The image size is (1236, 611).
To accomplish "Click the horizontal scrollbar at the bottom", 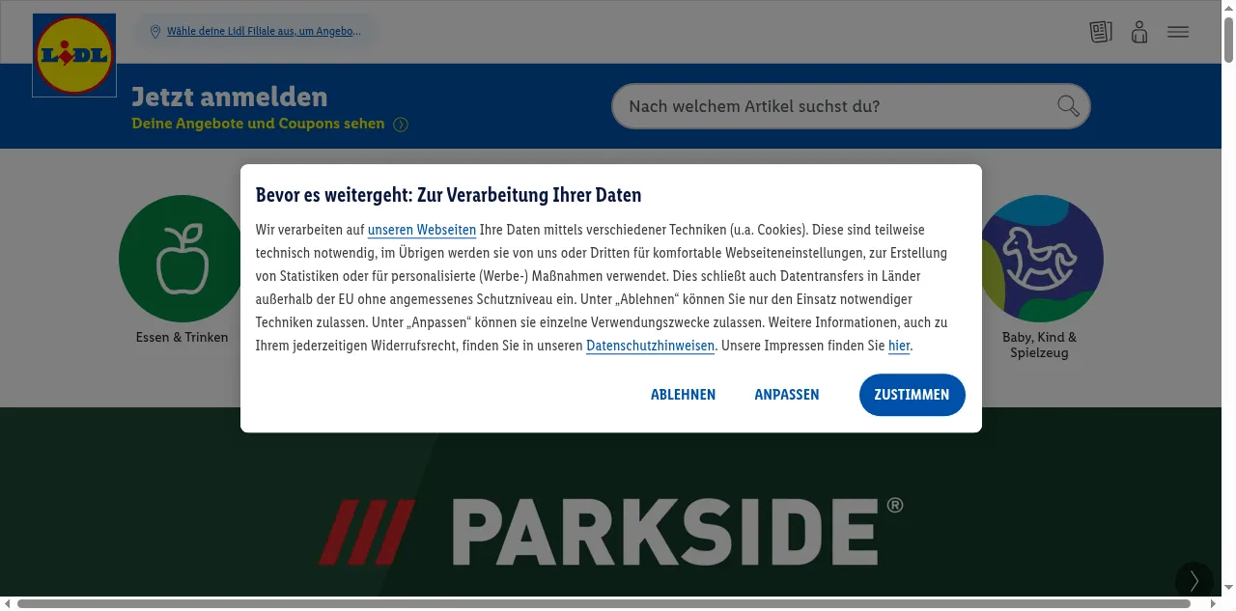I will pyautogui.click(x=604, y=604).
